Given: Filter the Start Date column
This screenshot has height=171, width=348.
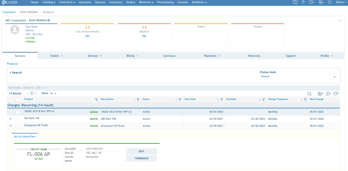Looking at the screenshot, I should 222,100.
